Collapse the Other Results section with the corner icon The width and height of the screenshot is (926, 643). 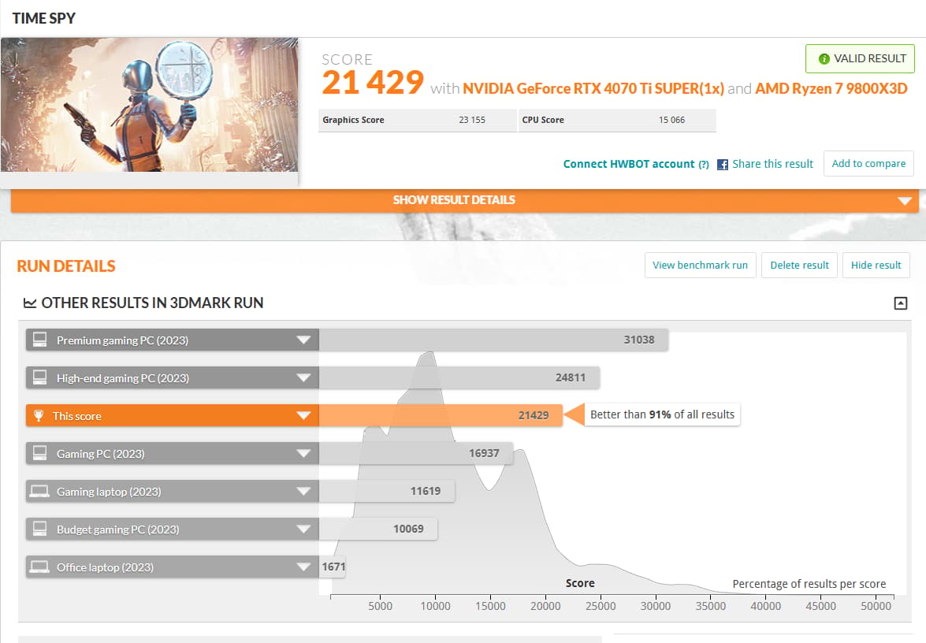click(x=900, y=303)
